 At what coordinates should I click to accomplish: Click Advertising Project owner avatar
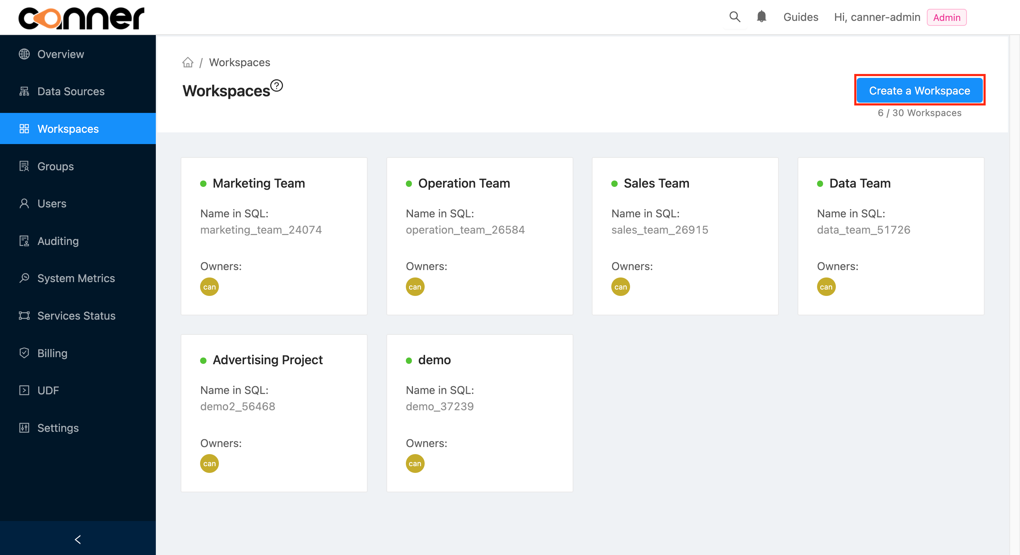[x=209, y=464]
